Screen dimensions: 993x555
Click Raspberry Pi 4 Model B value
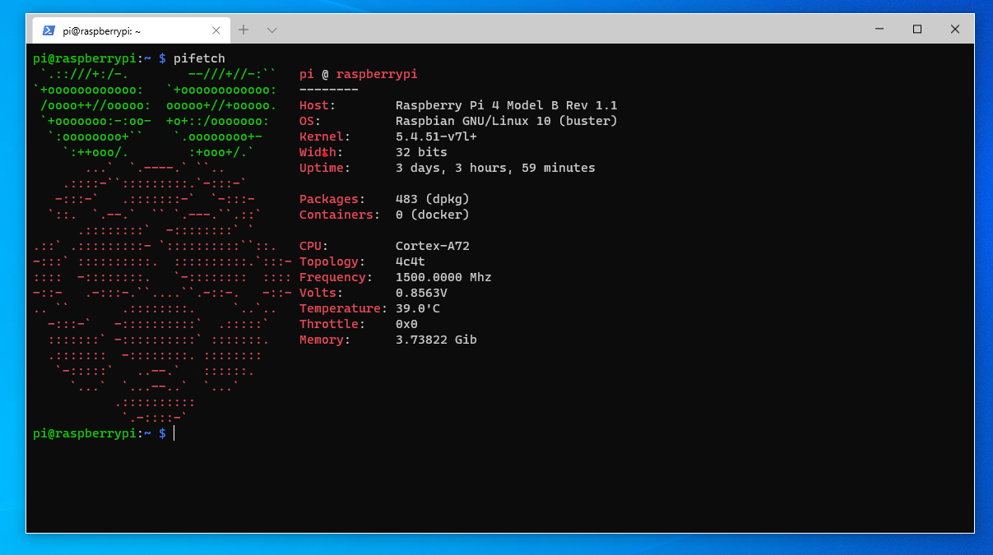point(507,105)
